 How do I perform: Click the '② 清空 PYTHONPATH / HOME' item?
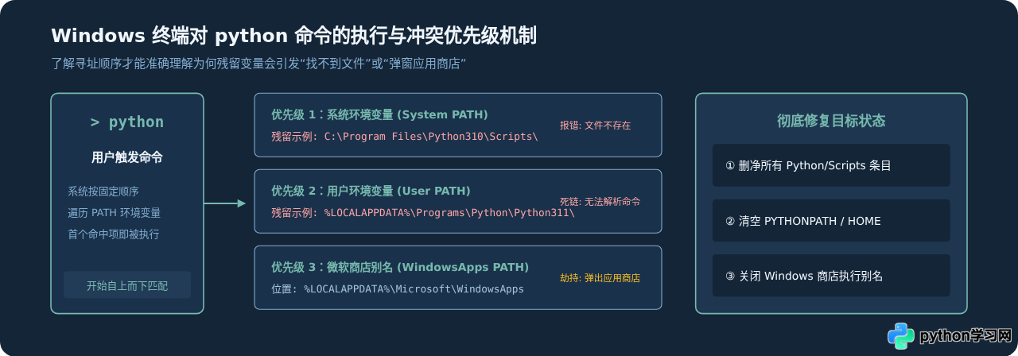(x=831, y=220)
